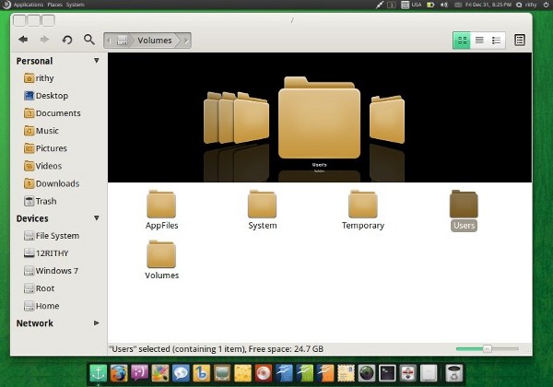
Task: Switch to list view mode
Action: pos(479,41)
